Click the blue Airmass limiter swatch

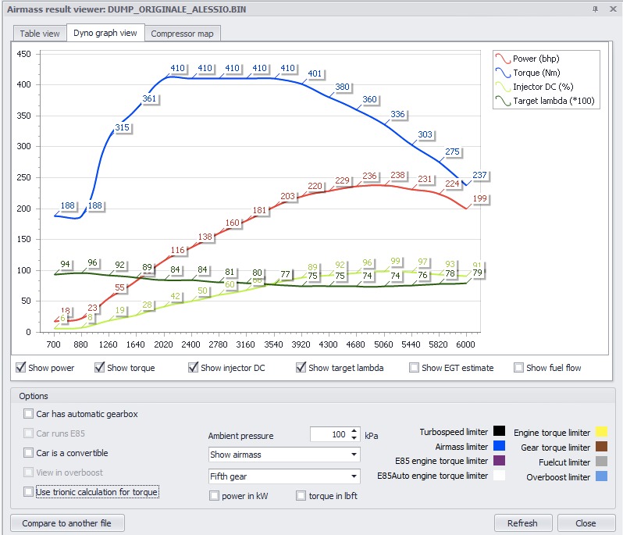[499, 446]
